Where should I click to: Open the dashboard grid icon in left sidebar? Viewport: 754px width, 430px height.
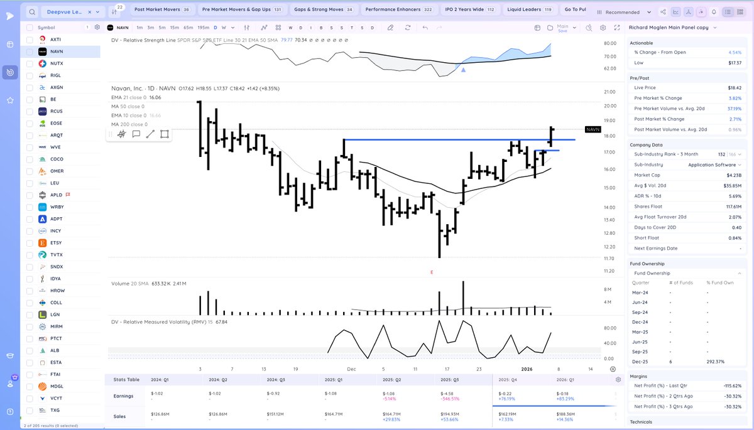pyautogui.click(x=10, y=44)
